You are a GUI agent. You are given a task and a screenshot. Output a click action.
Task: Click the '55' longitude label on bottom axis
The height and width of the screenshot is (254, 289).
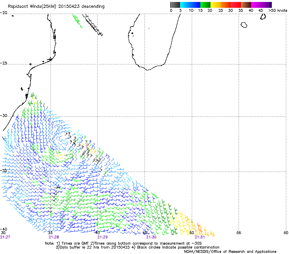pos(239,233)
